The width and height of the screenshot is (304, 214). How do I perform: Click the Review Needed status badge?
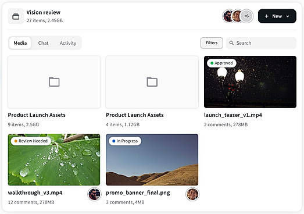click(31, 141)
